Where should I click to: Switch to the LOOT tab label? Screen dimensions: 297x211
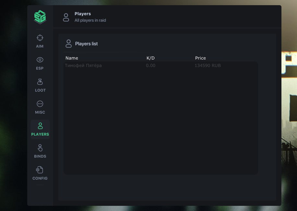click(40, 90)
